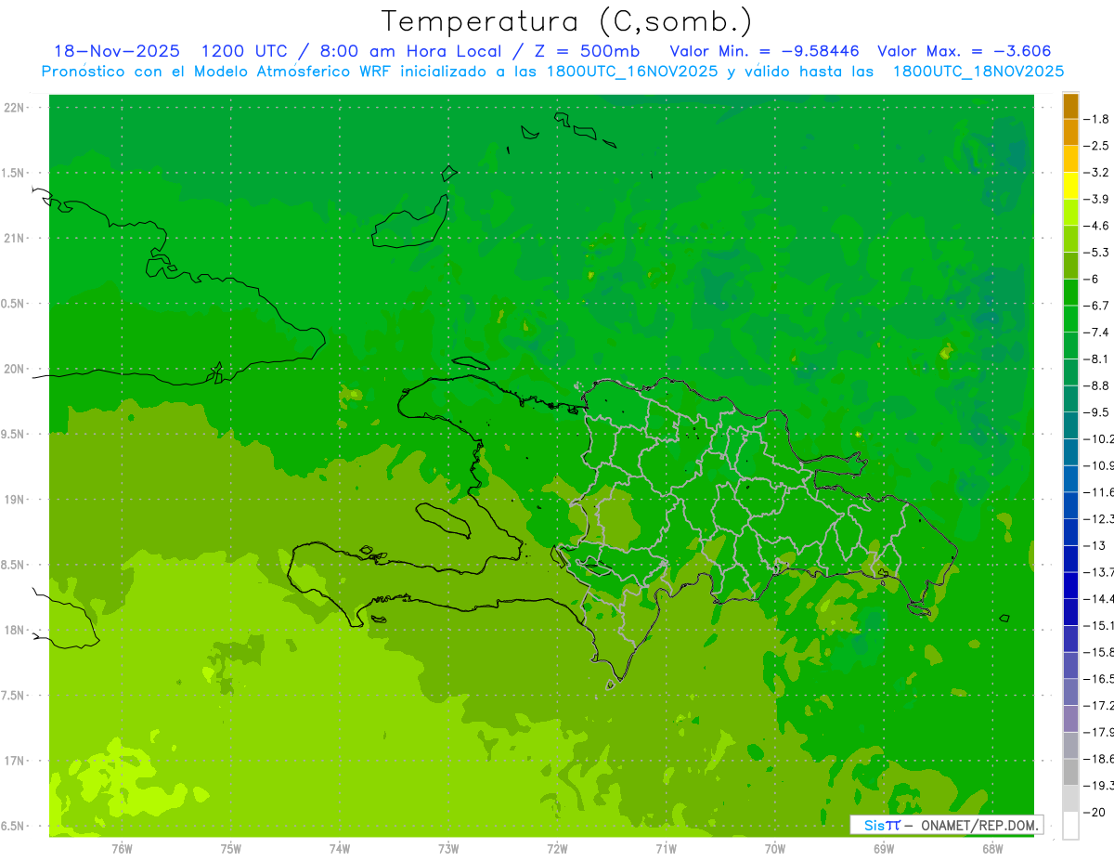Viewport: 1114px width, 861px height.
Task: Click the '74W' longitude label
Action: click(340, 849)
